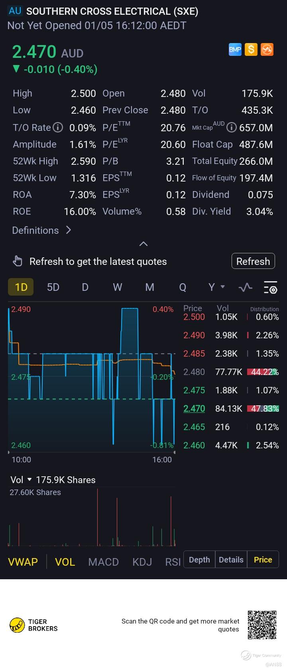Image resolution: width=287 pixels, height=671 pixels.
Task: Open chart settings list-gear icon
Action: pos(270,287)
